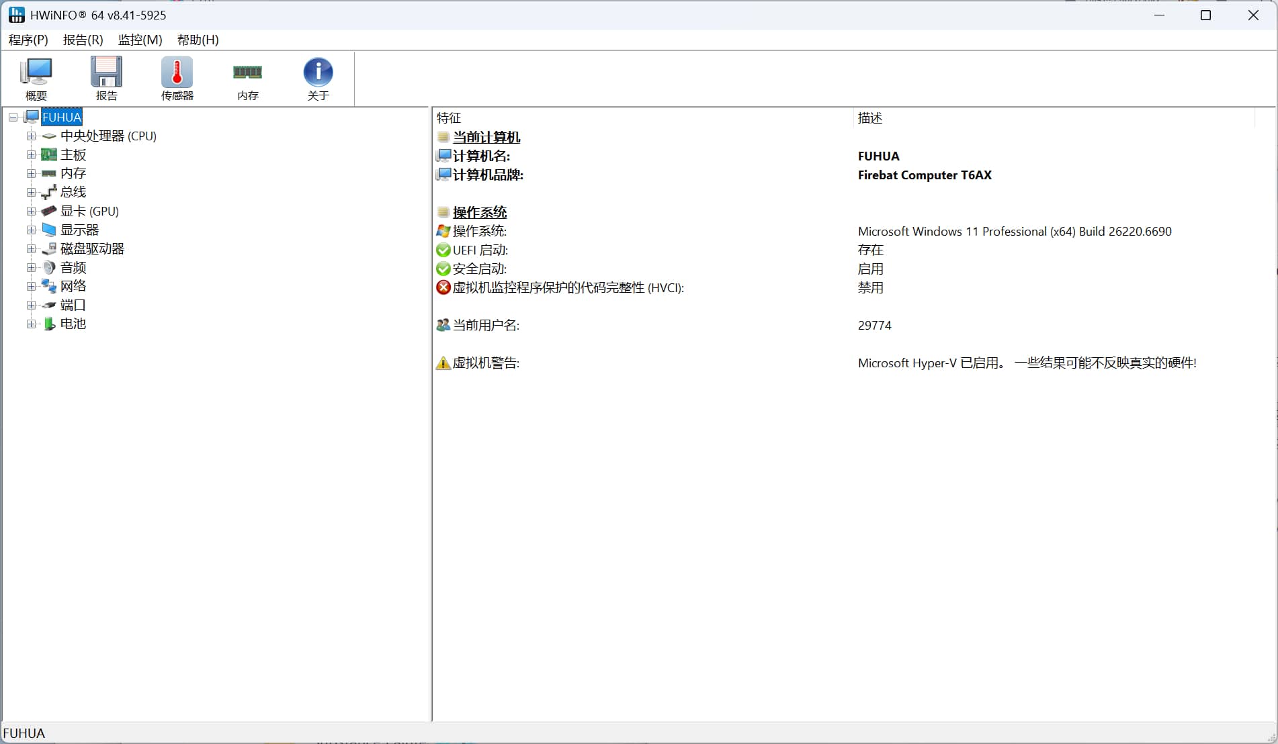1278x744 pixels.
Task: Click the 计算机名 value FUHUA
Action: (x=878, y=156)
